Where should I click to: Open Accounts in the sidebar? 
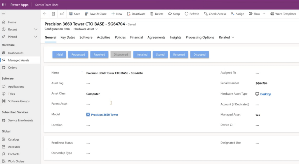[x=20, y=147]
